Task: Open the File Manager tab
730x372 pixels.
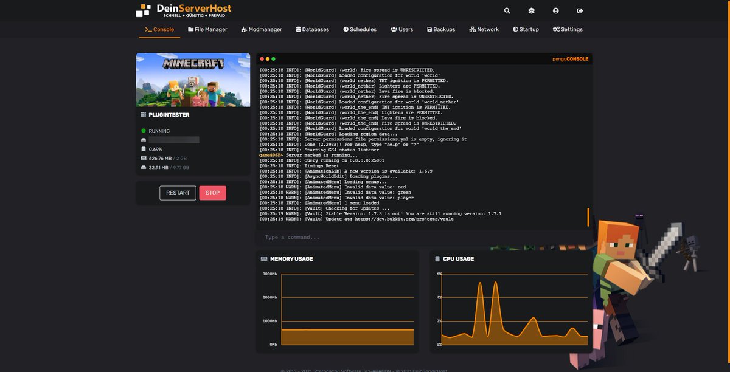Action: click(x=207, y=29)
